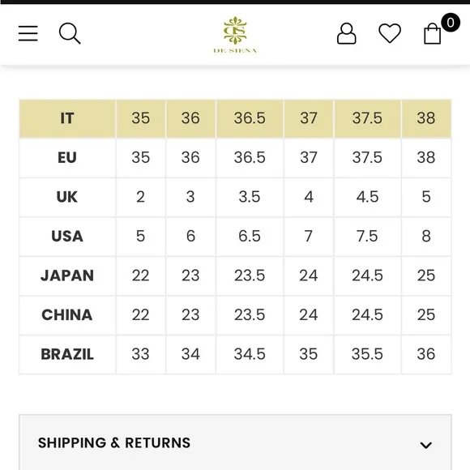This screenshot has width=470, height=470.
Task: Expand the Shipping & Returns chevron arrow
Action: [425, 445]
